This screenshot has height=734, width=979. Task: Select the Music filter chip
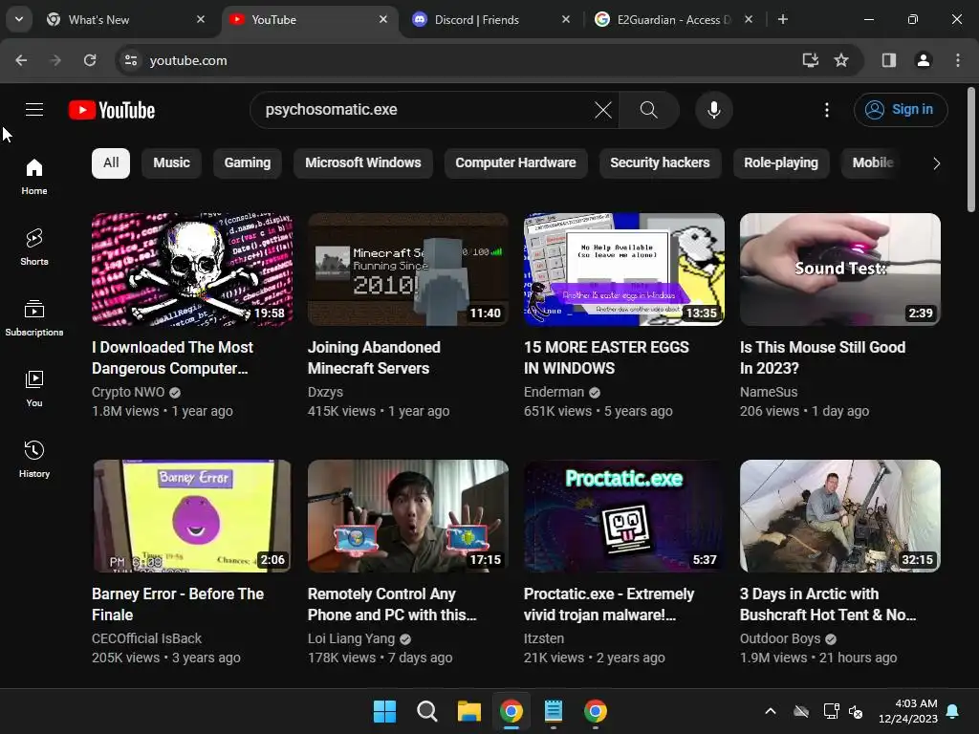(171, 162)
